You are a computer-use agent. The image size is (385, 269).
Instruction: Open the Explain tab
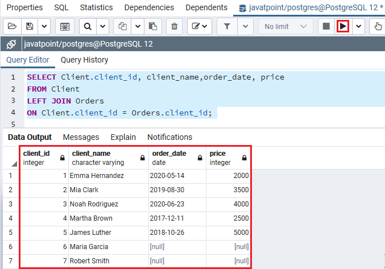tap(123, 137)
